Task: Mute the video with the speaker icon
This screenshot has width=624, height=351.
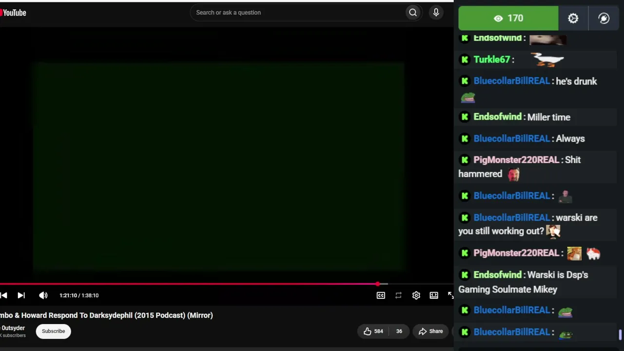Action: tap(43, 295)
